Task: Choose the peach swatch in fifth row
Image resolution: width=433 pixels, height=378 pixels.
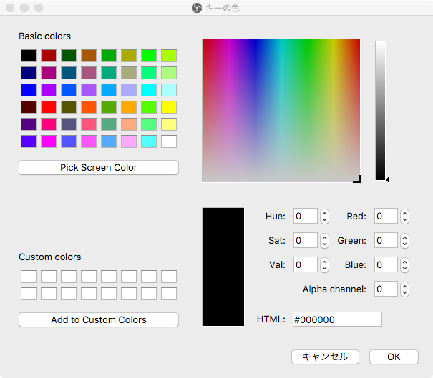Action: (x=129, y=124)
